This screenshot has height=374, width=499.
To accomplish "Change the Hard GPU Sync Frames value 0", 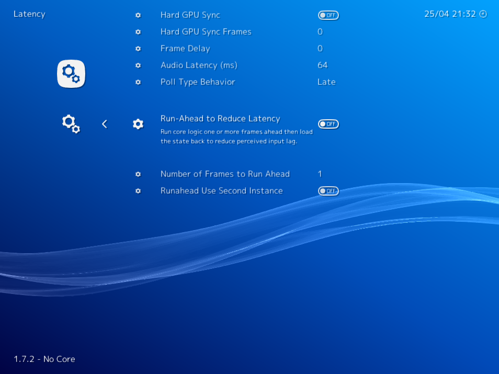I will (x=320, y=32).
